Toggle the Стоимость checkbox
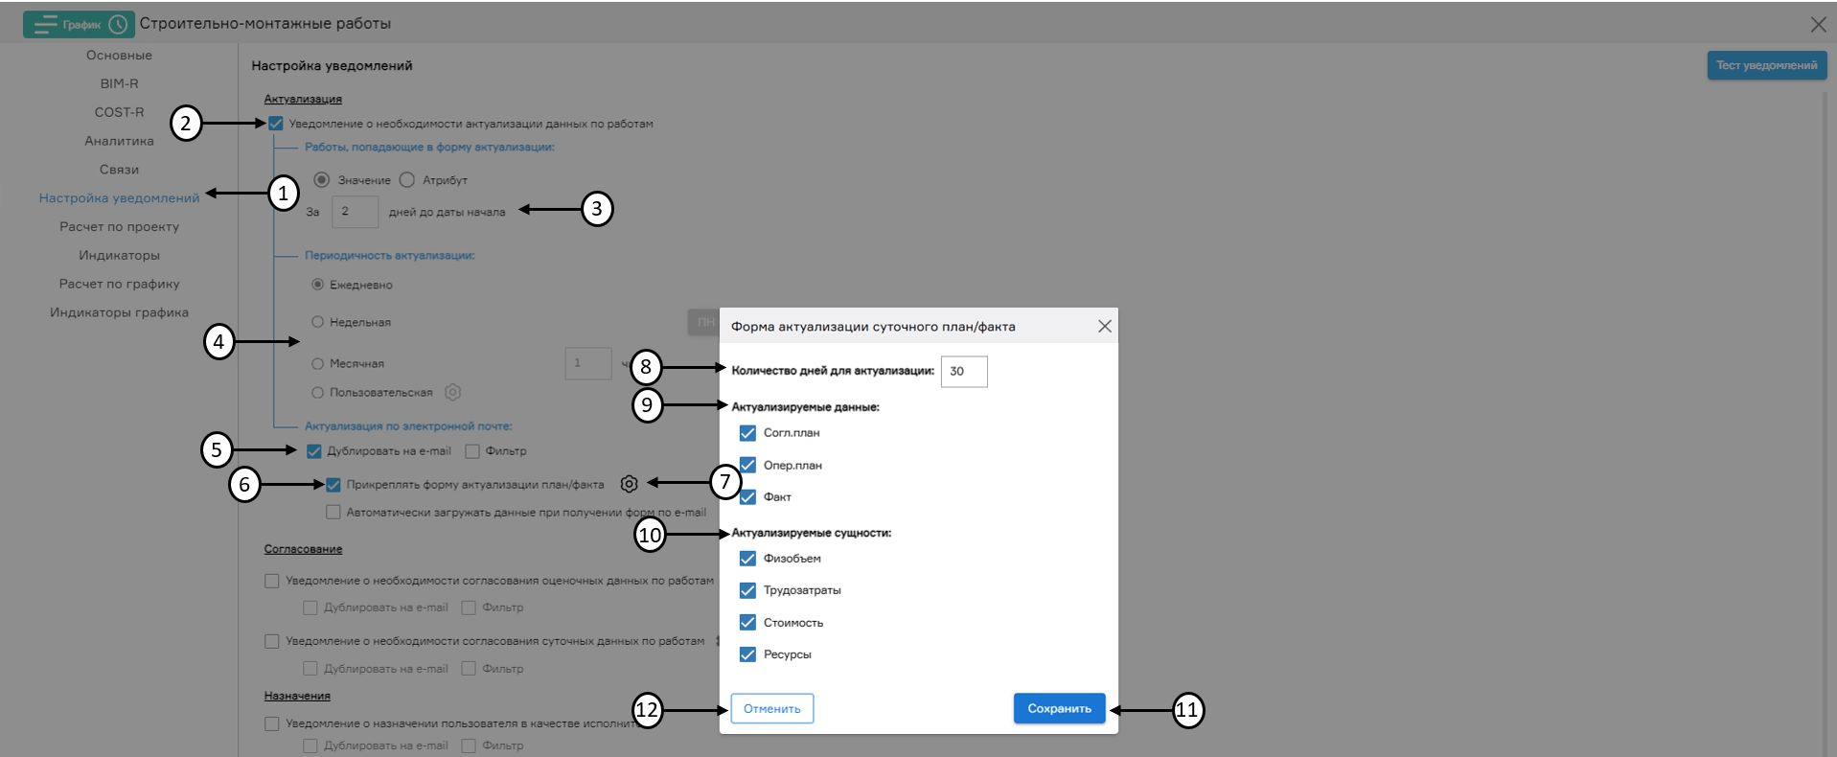The image size is (1837, 757). click(747, 623)
